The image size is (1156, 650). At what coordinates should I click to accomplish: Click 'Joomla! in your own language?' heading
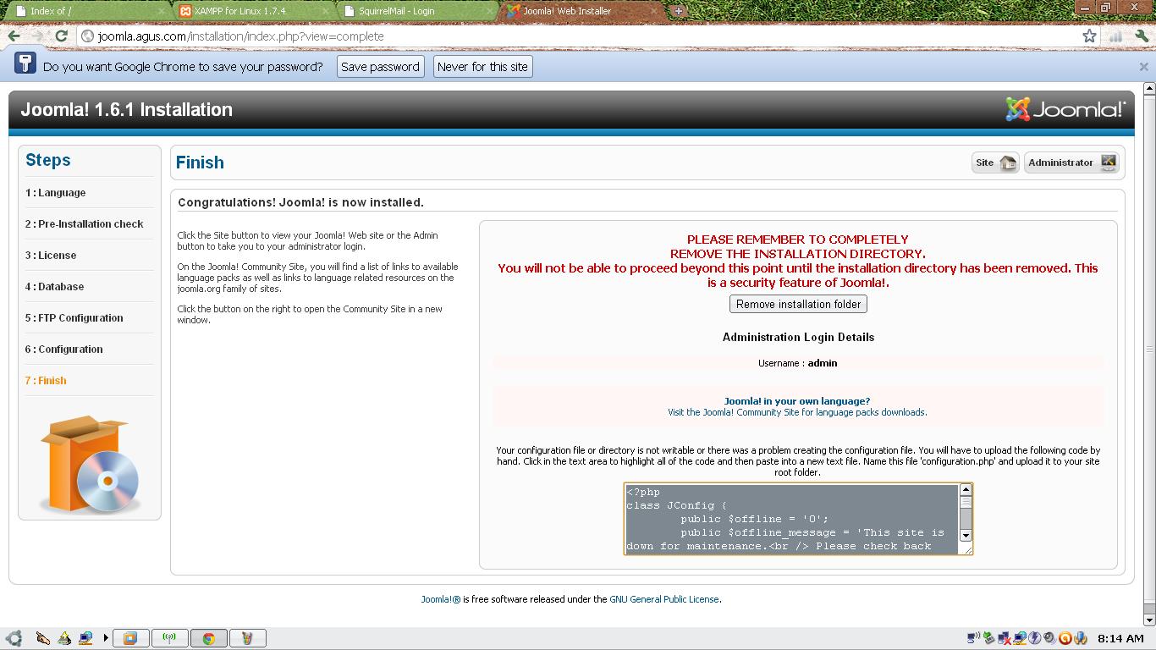pos(797,401)
